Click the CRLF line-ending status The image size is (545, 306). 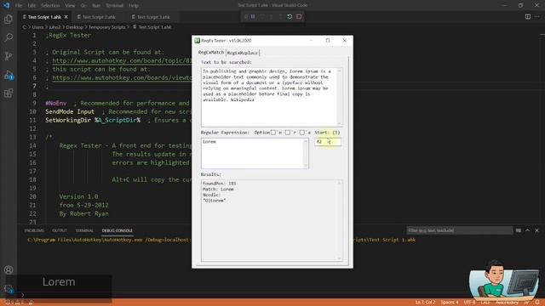pos(485,303)
